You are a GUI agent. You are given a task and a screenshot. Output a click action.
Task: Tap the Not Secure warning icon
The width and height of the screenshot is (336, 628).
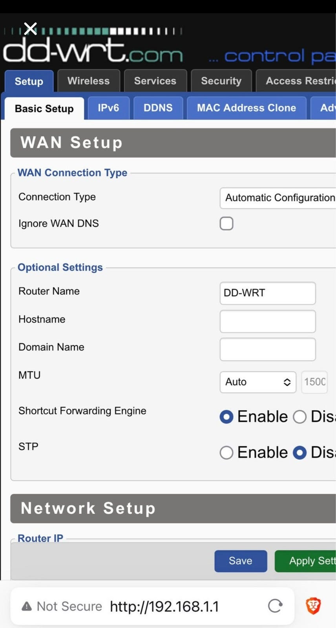coord(27,606)
